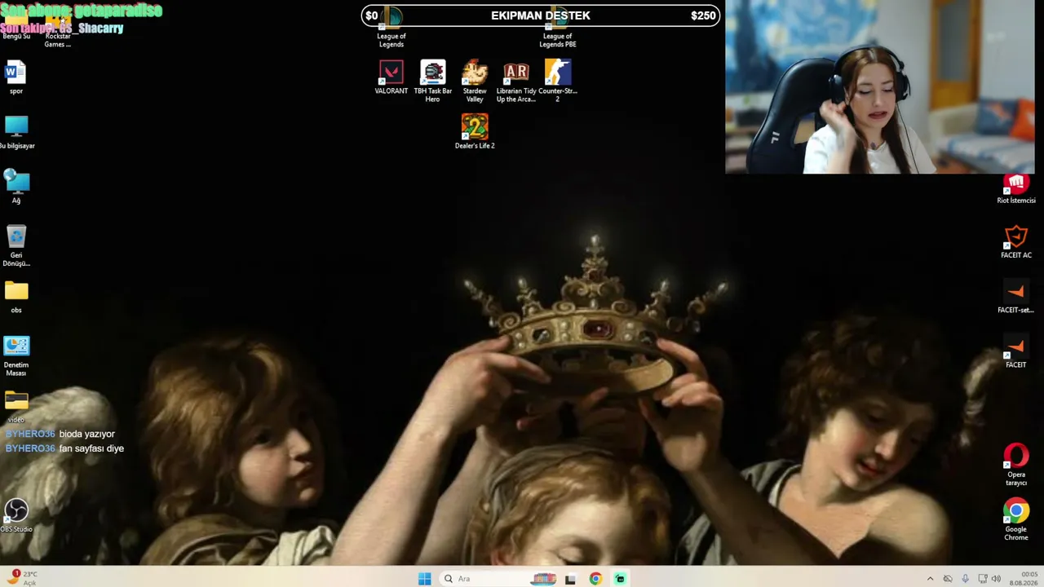
Task: Select the Bengü Su folder icon
Action: (x=16, y=24)
